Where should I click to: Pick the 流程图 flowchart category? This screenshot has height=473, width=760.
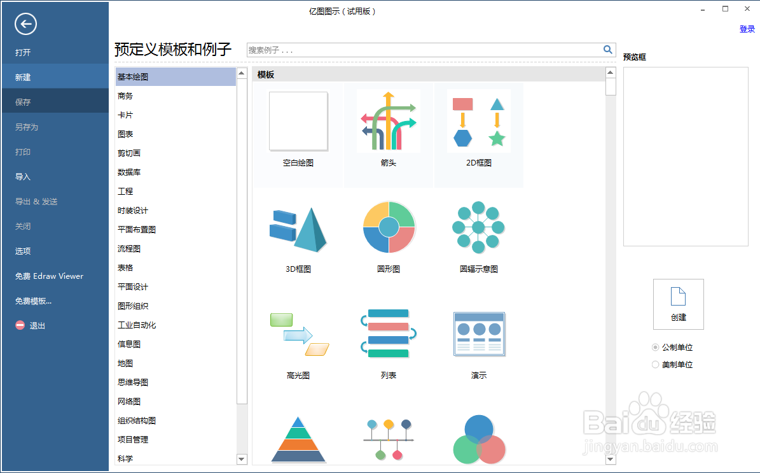coord(176,248)
